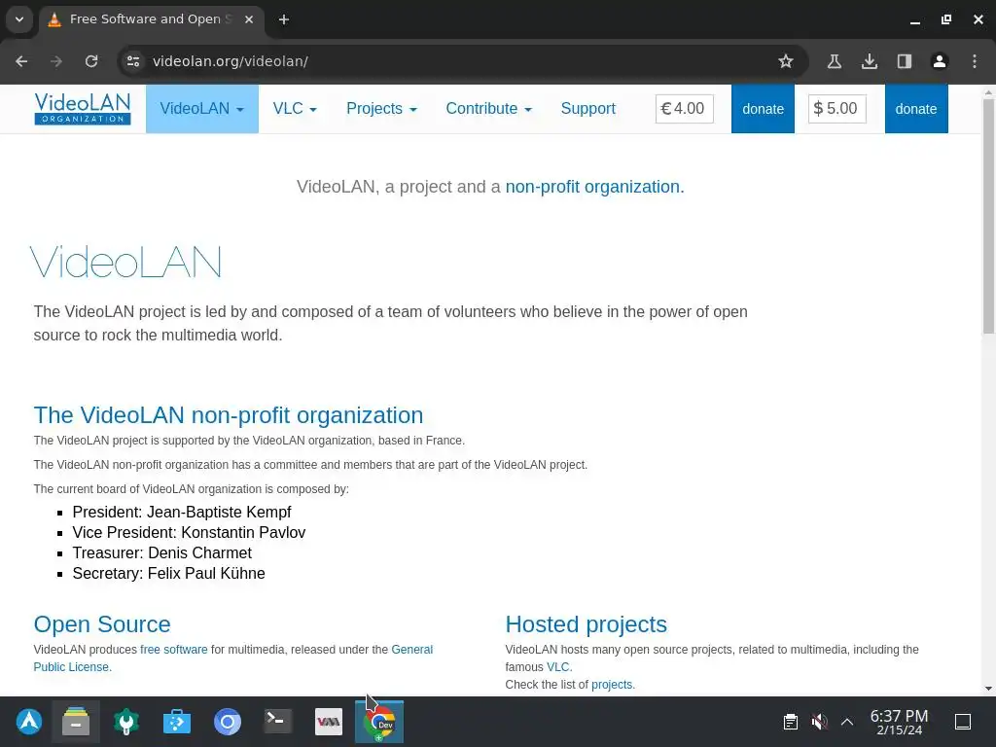
Task: Go back to the previous page
Action: (21, 61)
